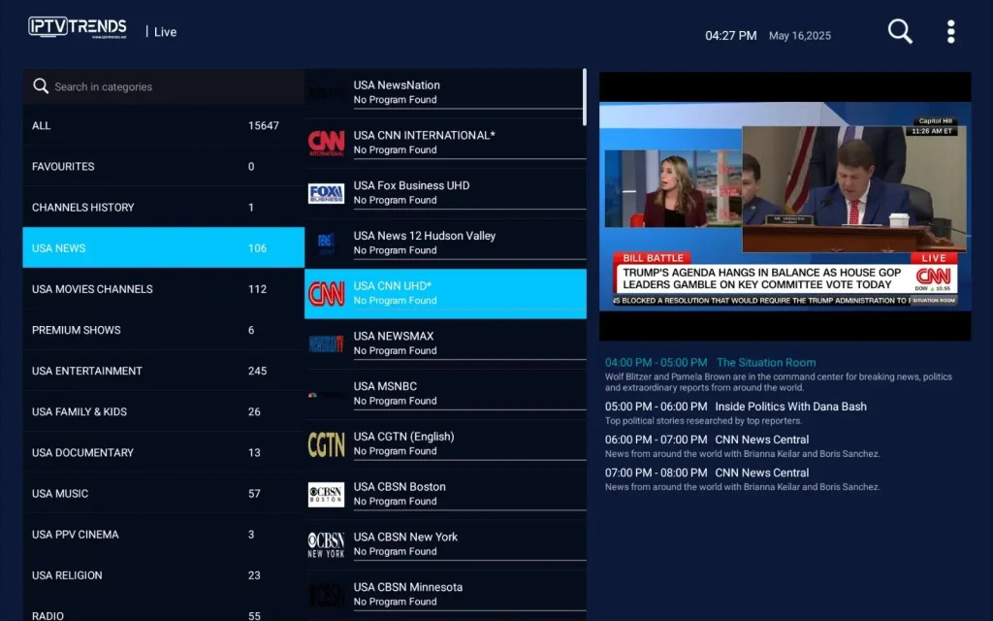Click the News 12 Hudson Valley logo
The height and width of the screenshot is (621, 993).
pyautogui.click(x=326, y=244)
